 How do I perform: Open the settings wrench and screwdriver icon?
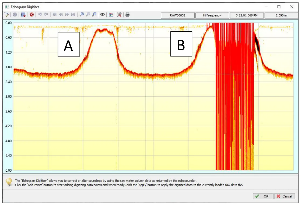119,15
